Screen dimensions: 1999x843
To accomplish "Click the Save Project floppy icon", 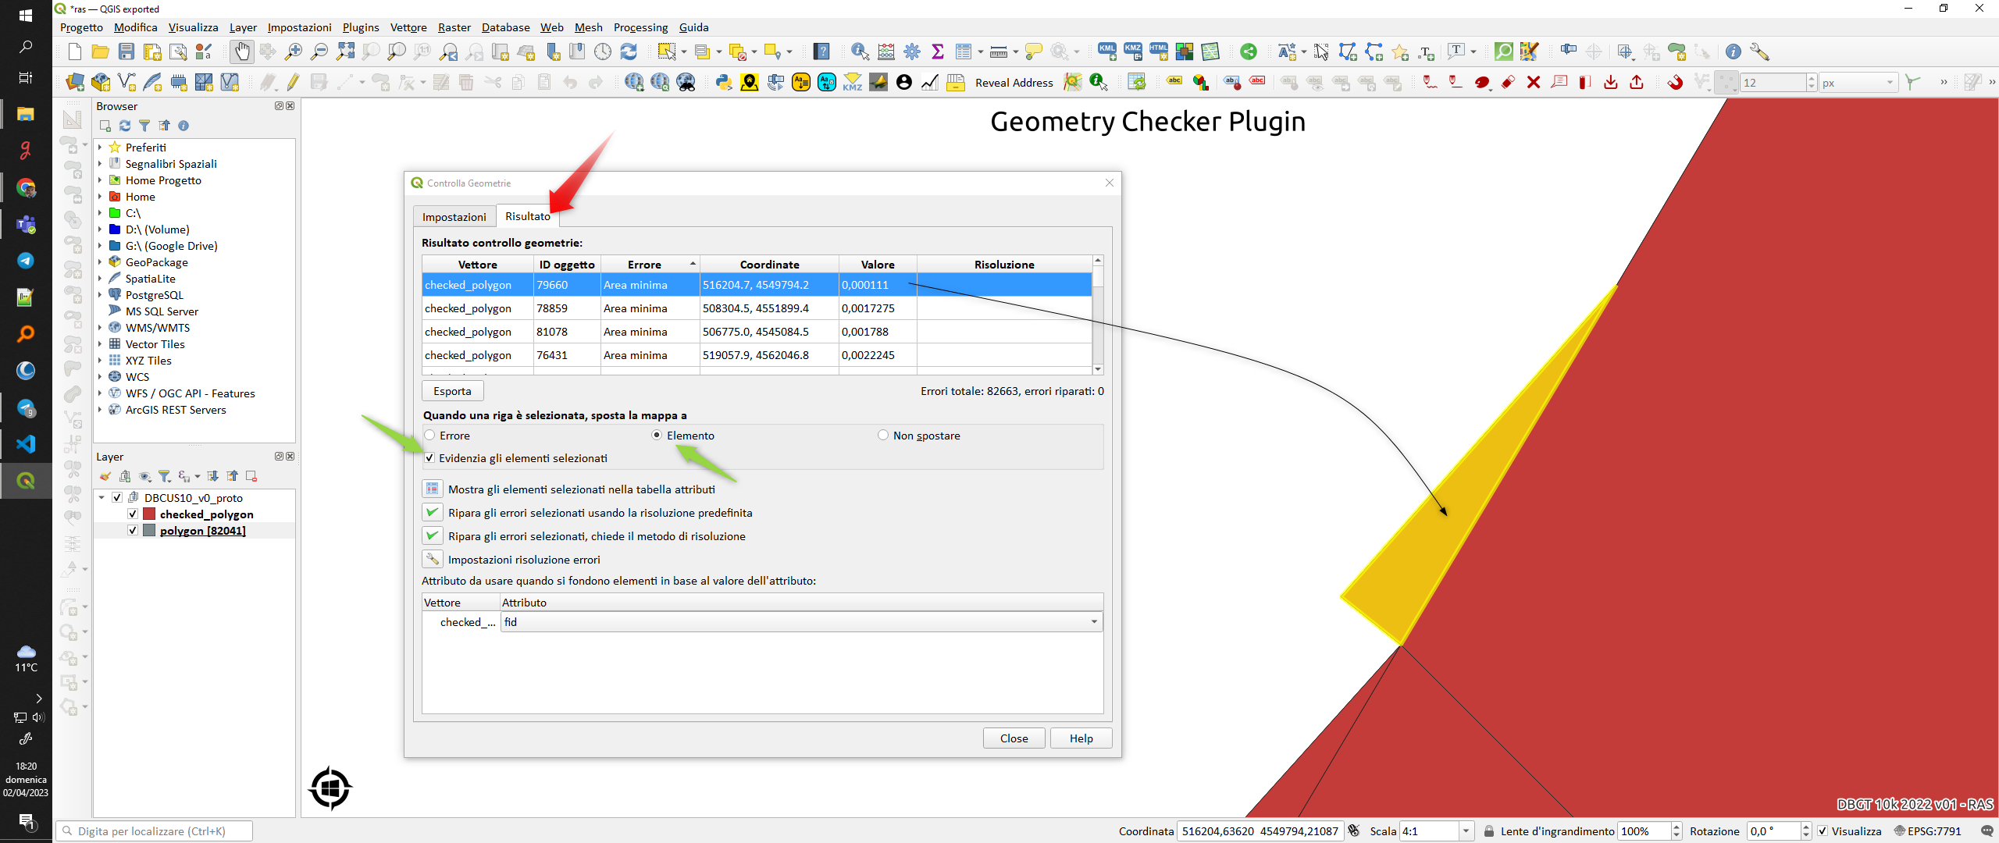I will [126, 52].
